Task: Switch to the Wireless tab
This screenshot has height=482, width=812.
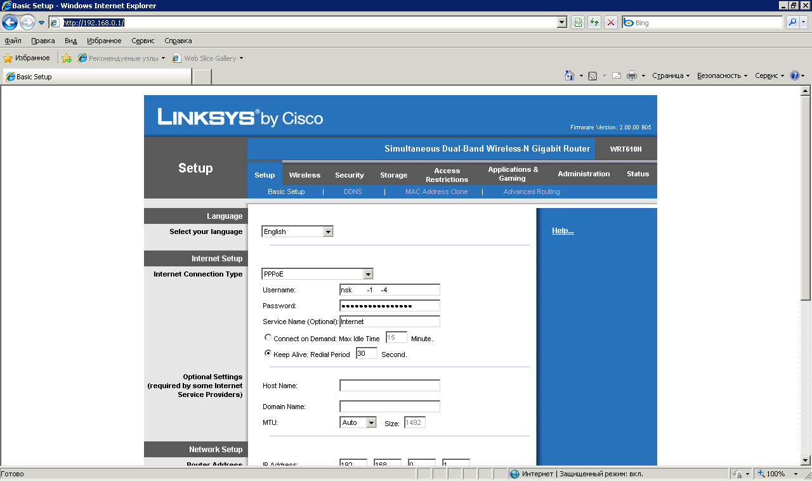Action: [304, 175]
